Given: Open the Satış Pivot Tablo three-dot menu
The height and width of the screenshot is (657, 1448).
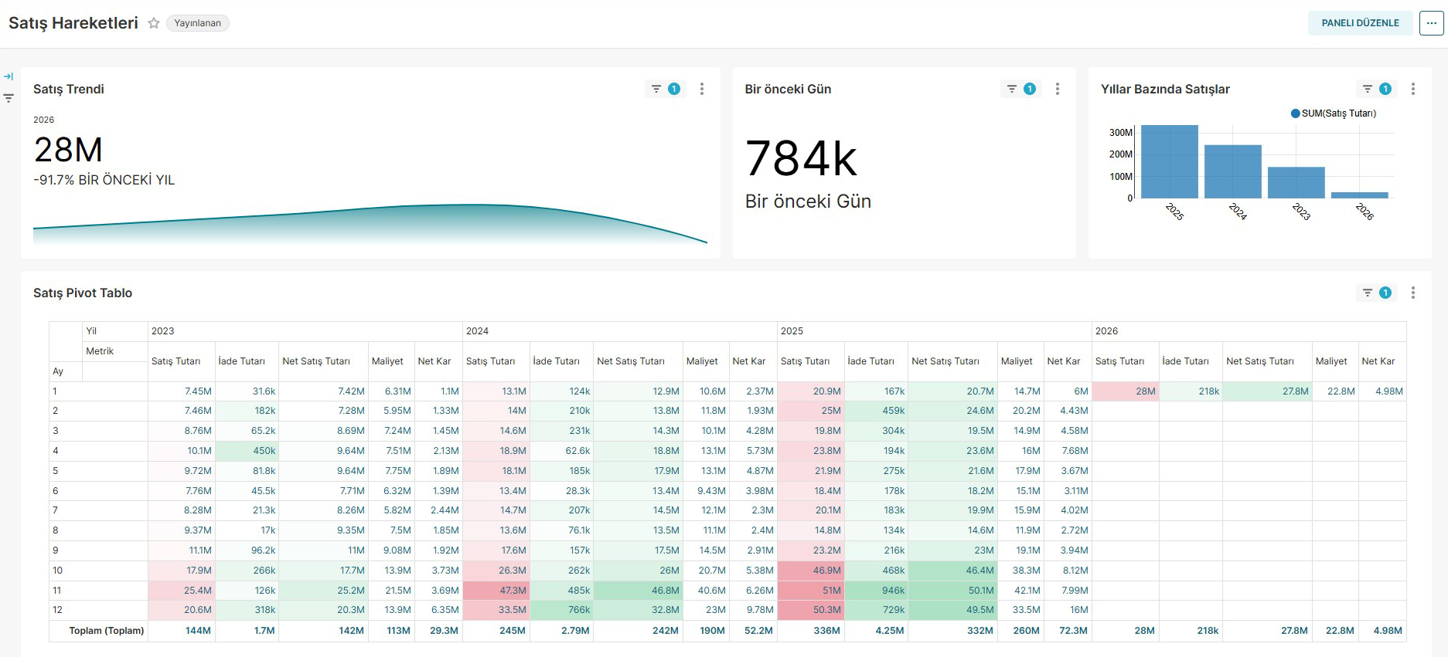Looking at the screenshot, I should click(1413, 293).
